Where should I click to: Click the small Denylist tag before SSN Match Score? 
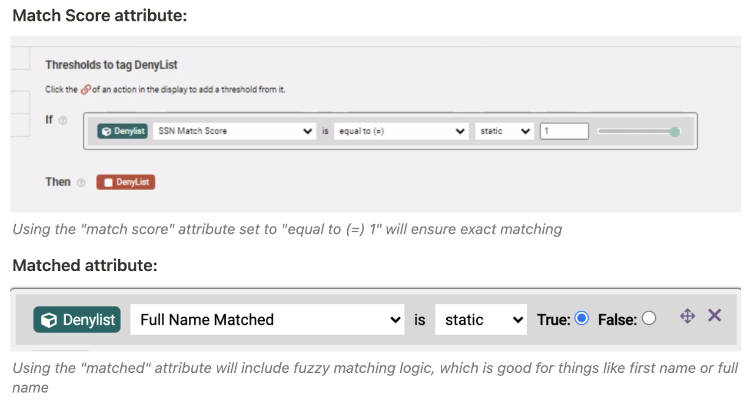click(x=122, y=131)
